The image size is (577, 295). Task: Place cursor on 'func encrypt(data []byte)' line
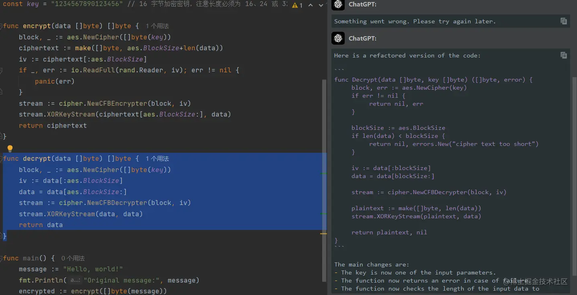(71, 26)
